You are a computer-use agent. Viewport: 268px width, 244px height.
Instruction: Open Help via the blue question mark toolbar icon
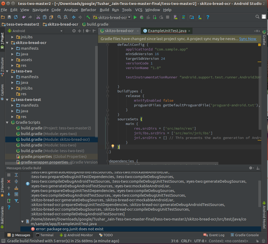coord(208,17)
